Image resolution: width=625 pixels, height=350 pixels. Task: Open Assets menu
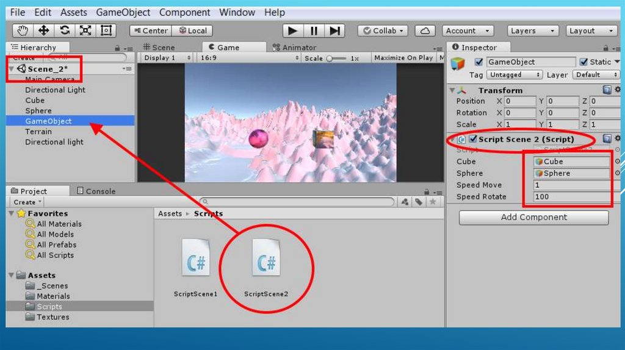(x=74, y=12)
